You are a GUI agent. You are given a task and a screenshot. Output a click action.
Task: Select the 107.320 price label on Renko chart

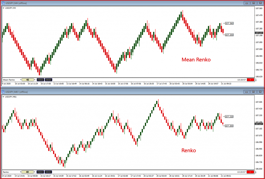(229, 117)
